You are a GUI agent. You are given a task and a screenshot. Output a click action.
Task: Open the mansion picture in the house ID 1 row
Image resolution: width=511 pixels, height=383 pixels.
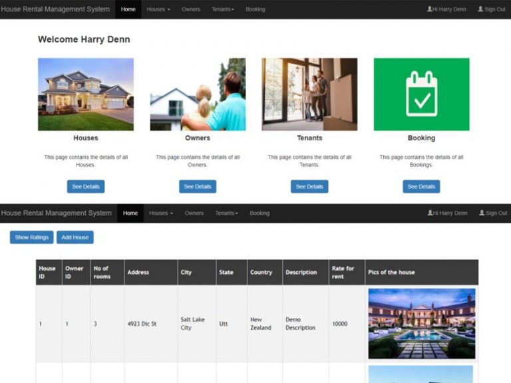click(421, 323)
